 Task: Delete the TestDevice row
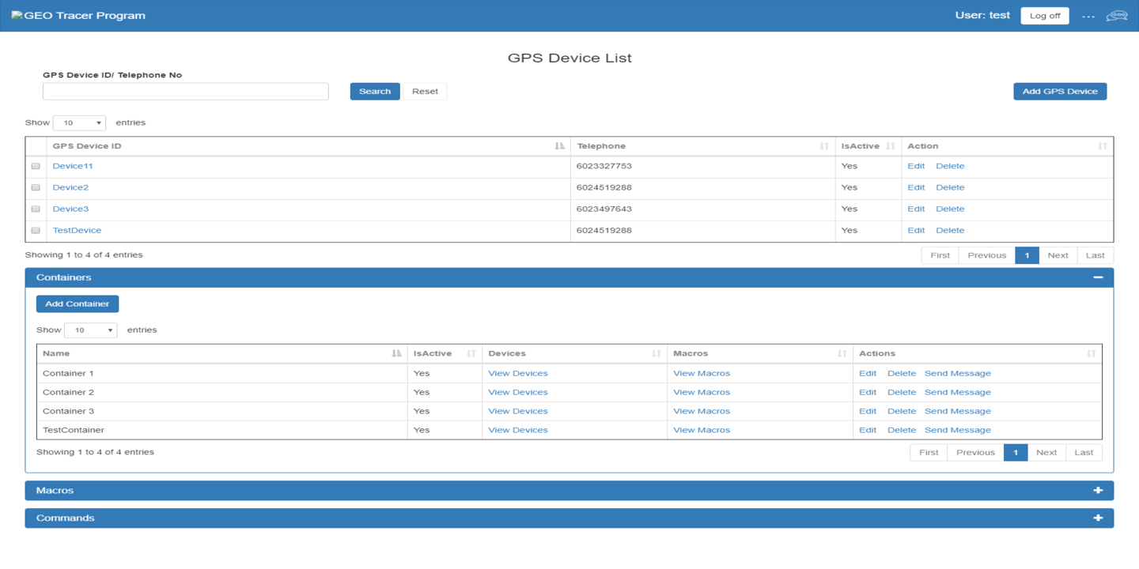[950, 230]
